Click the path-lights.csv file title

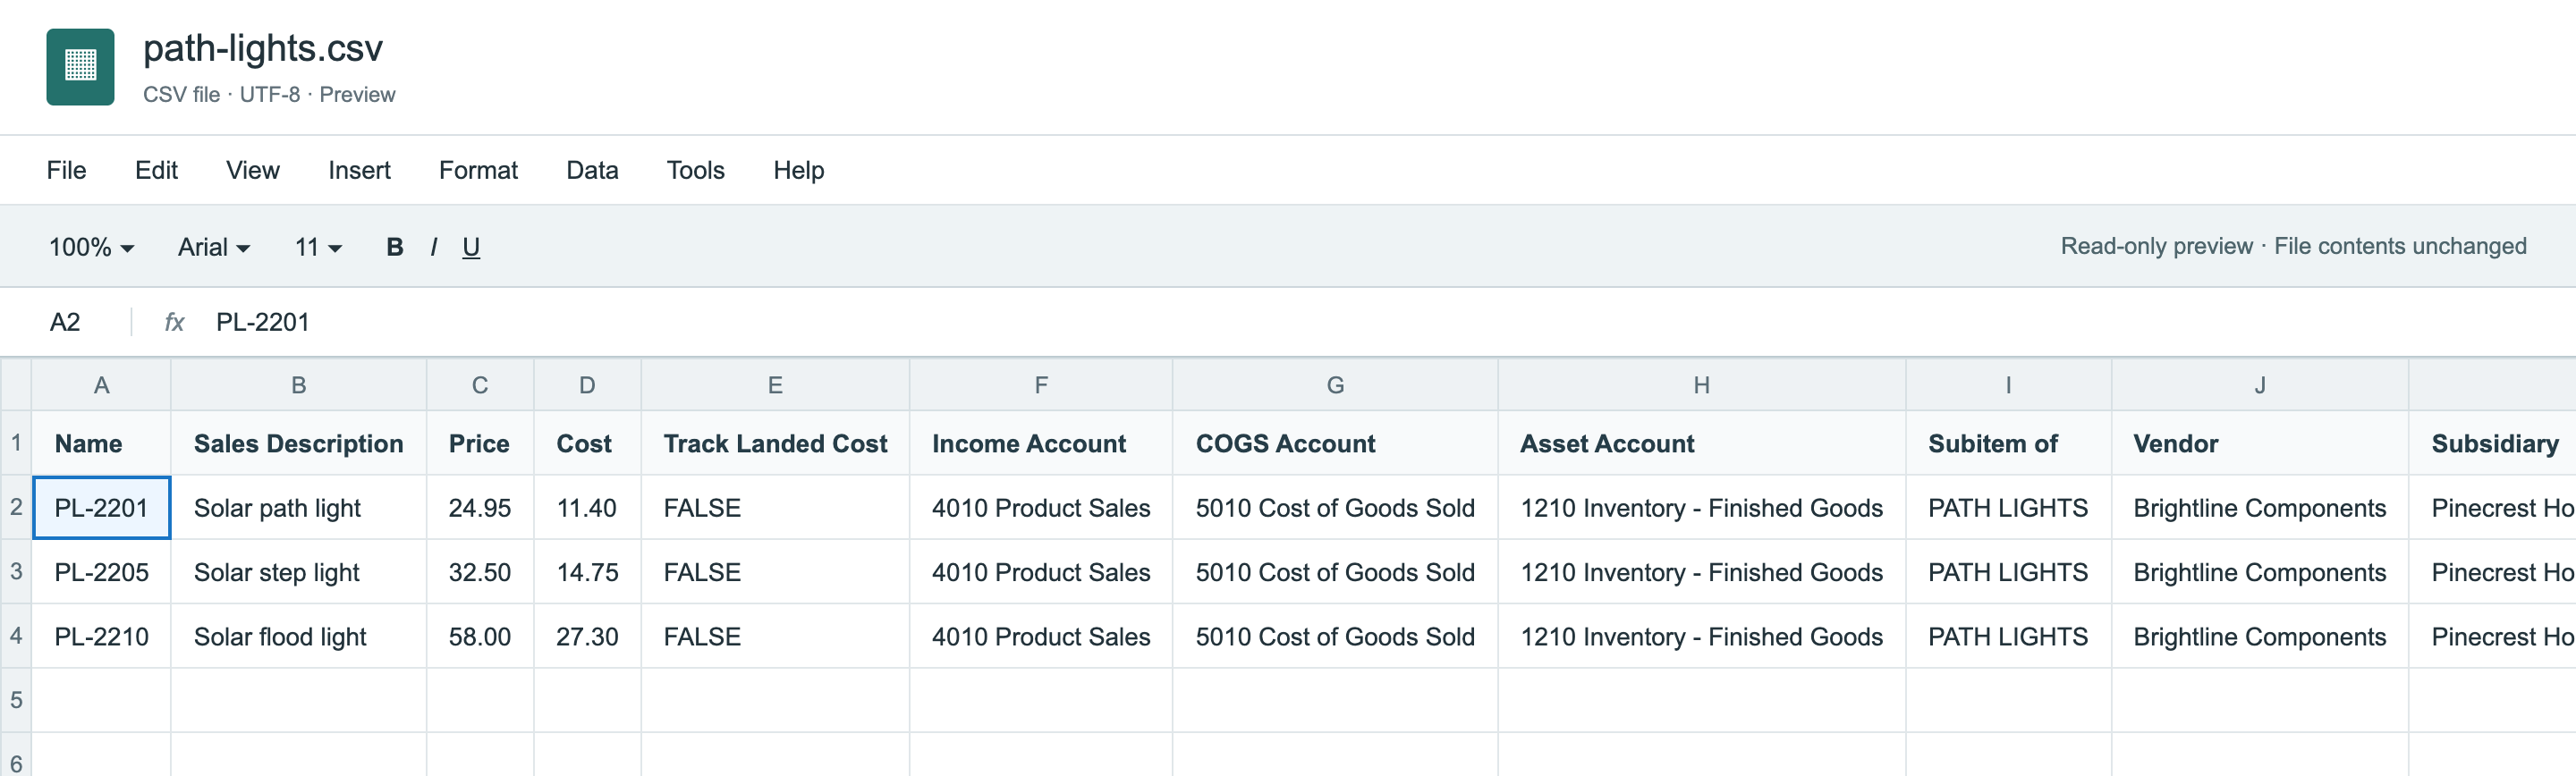263,48
